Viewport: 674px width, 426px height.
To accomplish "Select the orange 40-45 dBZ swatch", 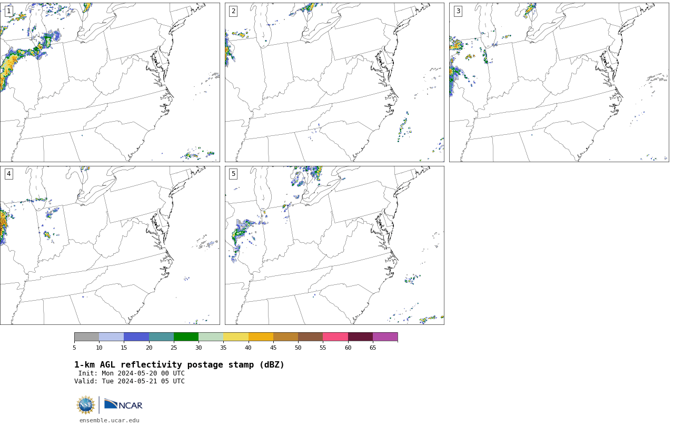I will click(261, 337).
